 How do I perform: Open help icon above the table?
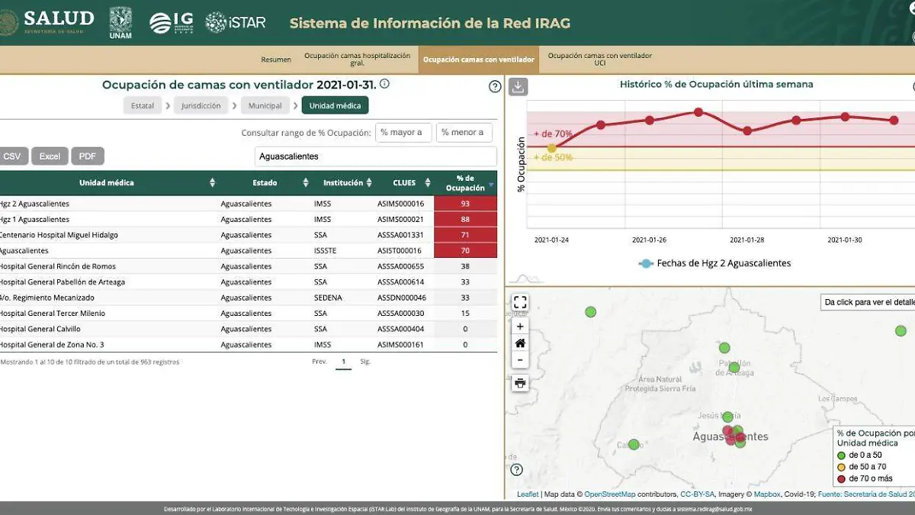click(495, 86)
